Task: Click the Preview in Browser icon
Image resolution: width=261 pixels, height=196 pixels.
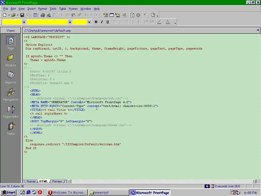Action: [x=49, y=15]
